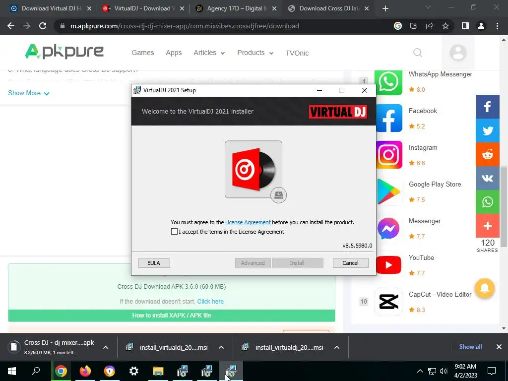Expand the Products dropdown menu
The image size is (508, 381).
[x=255, y=53]
